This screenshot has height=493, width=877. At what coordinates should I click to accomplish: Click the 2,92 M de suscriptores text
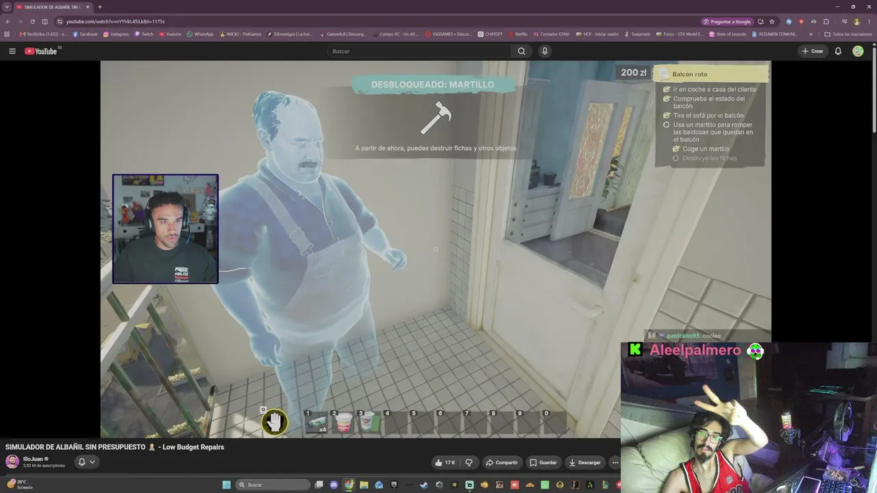tap(44, 466)
